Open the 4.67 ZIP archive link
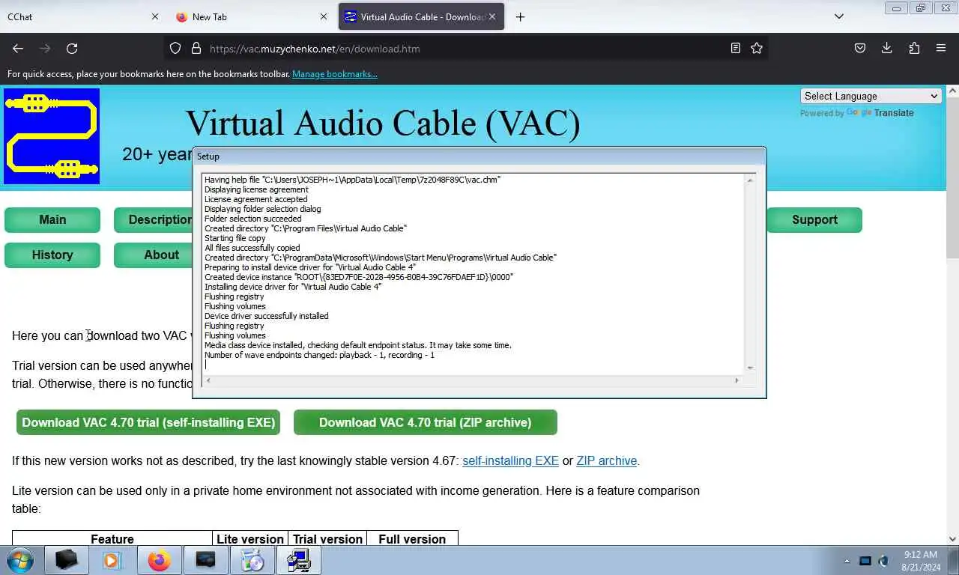Image resolution: width=959 pixels, height=575 pixels. (x=606, y=460)
